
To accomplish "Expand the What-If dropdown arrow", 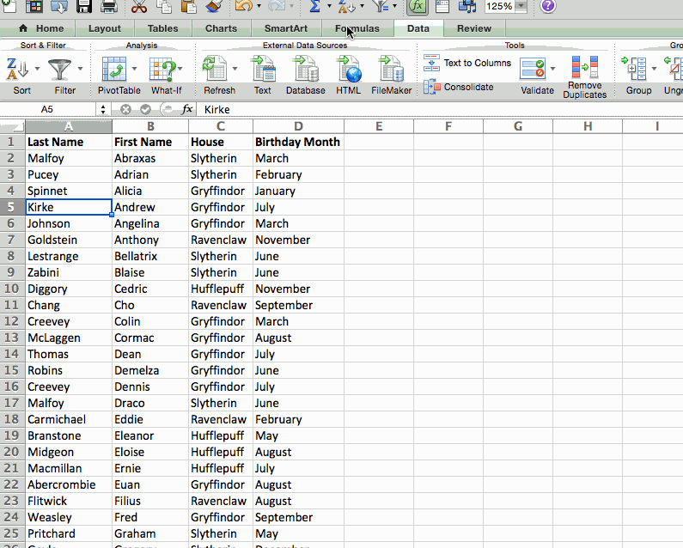I will click(180, 69).
